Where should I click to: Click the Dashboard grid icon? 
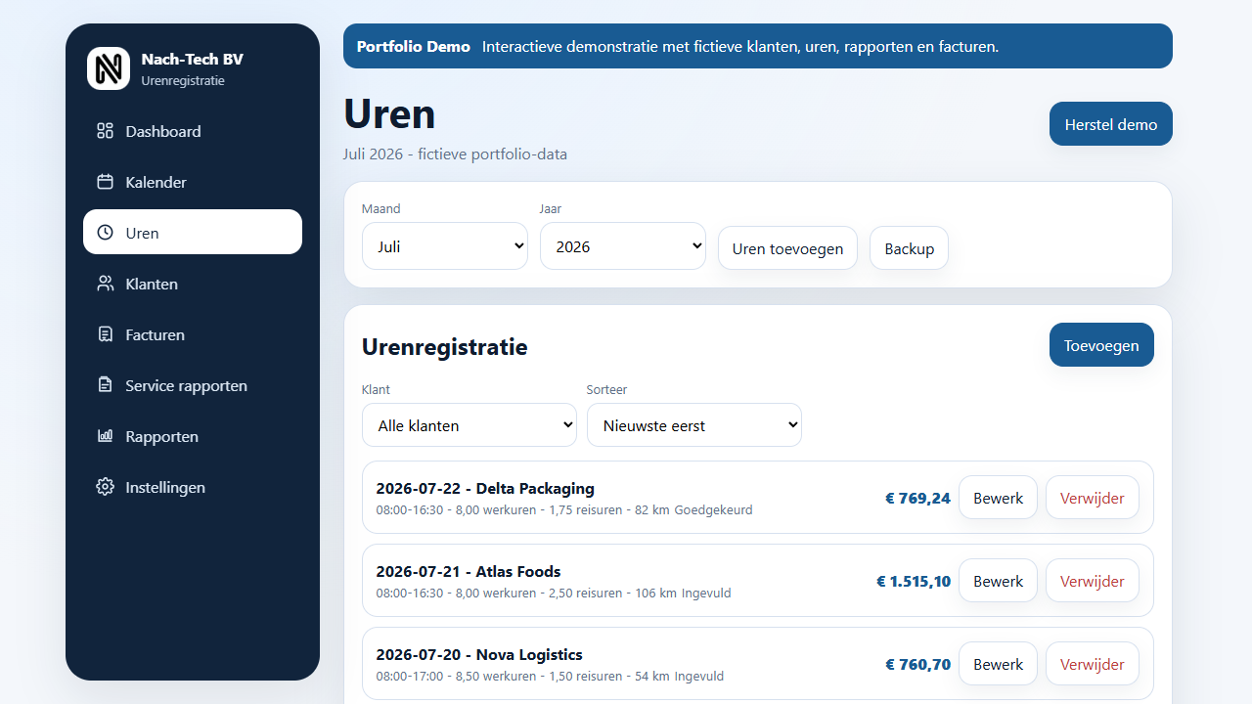pyautogui.click(x=105, y=131)
